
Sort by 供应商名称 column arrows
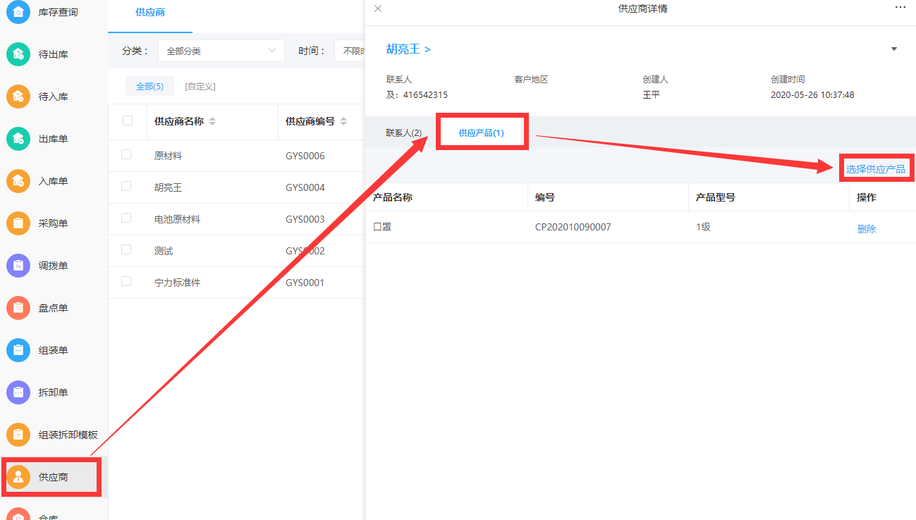click(212, 121)
